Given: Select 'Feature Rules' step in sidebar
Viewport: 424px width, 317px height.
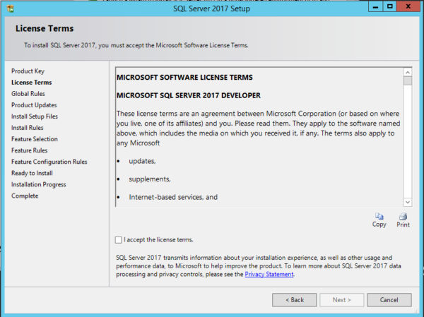Looking at the screenshot, I should [x=30, y=150].
